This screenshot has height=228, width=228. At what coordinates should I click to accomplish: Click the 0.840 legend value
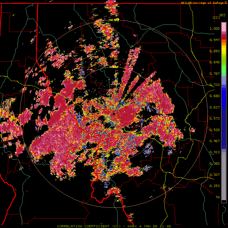click(215, 62)
